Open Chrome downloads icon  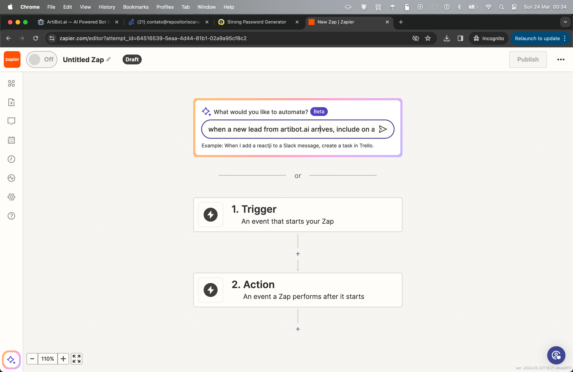447,38
